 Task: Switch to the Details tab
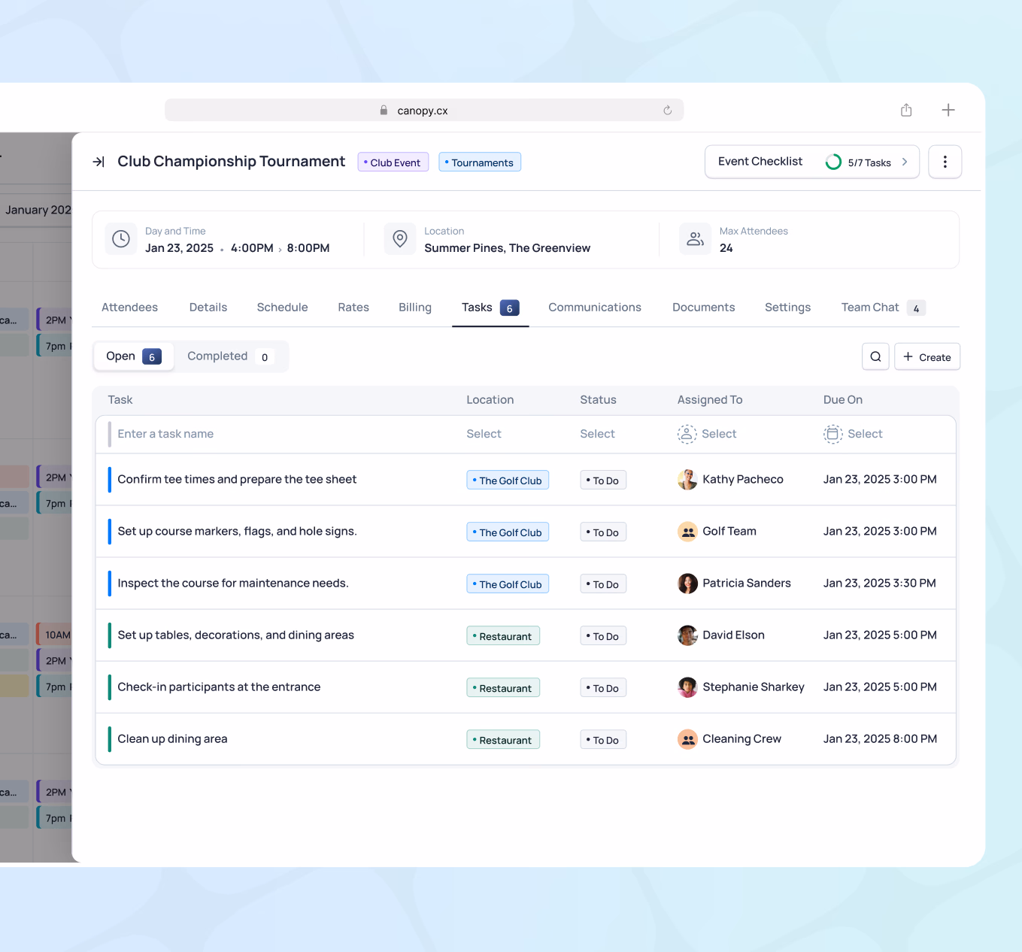tap(208, 308)
